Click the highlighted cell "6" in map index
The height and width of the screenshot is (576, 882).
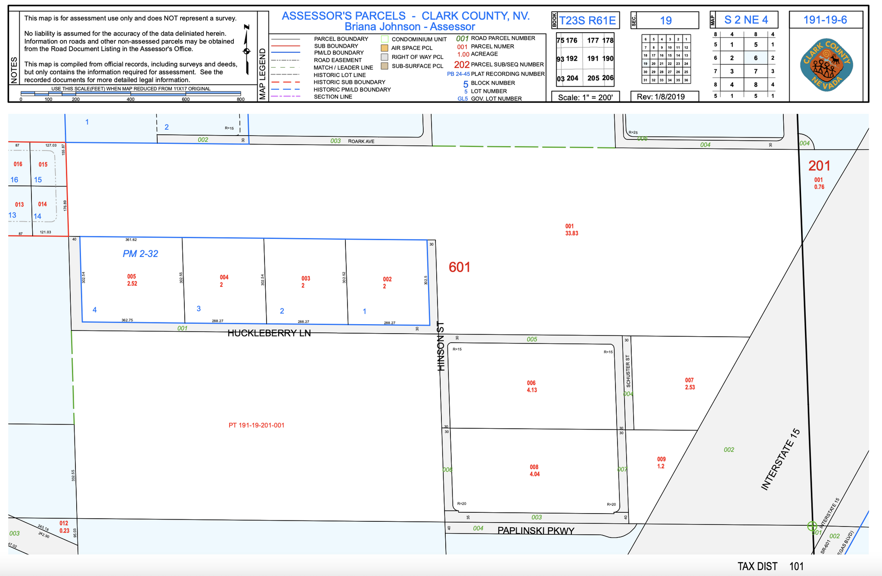(756, 58)
